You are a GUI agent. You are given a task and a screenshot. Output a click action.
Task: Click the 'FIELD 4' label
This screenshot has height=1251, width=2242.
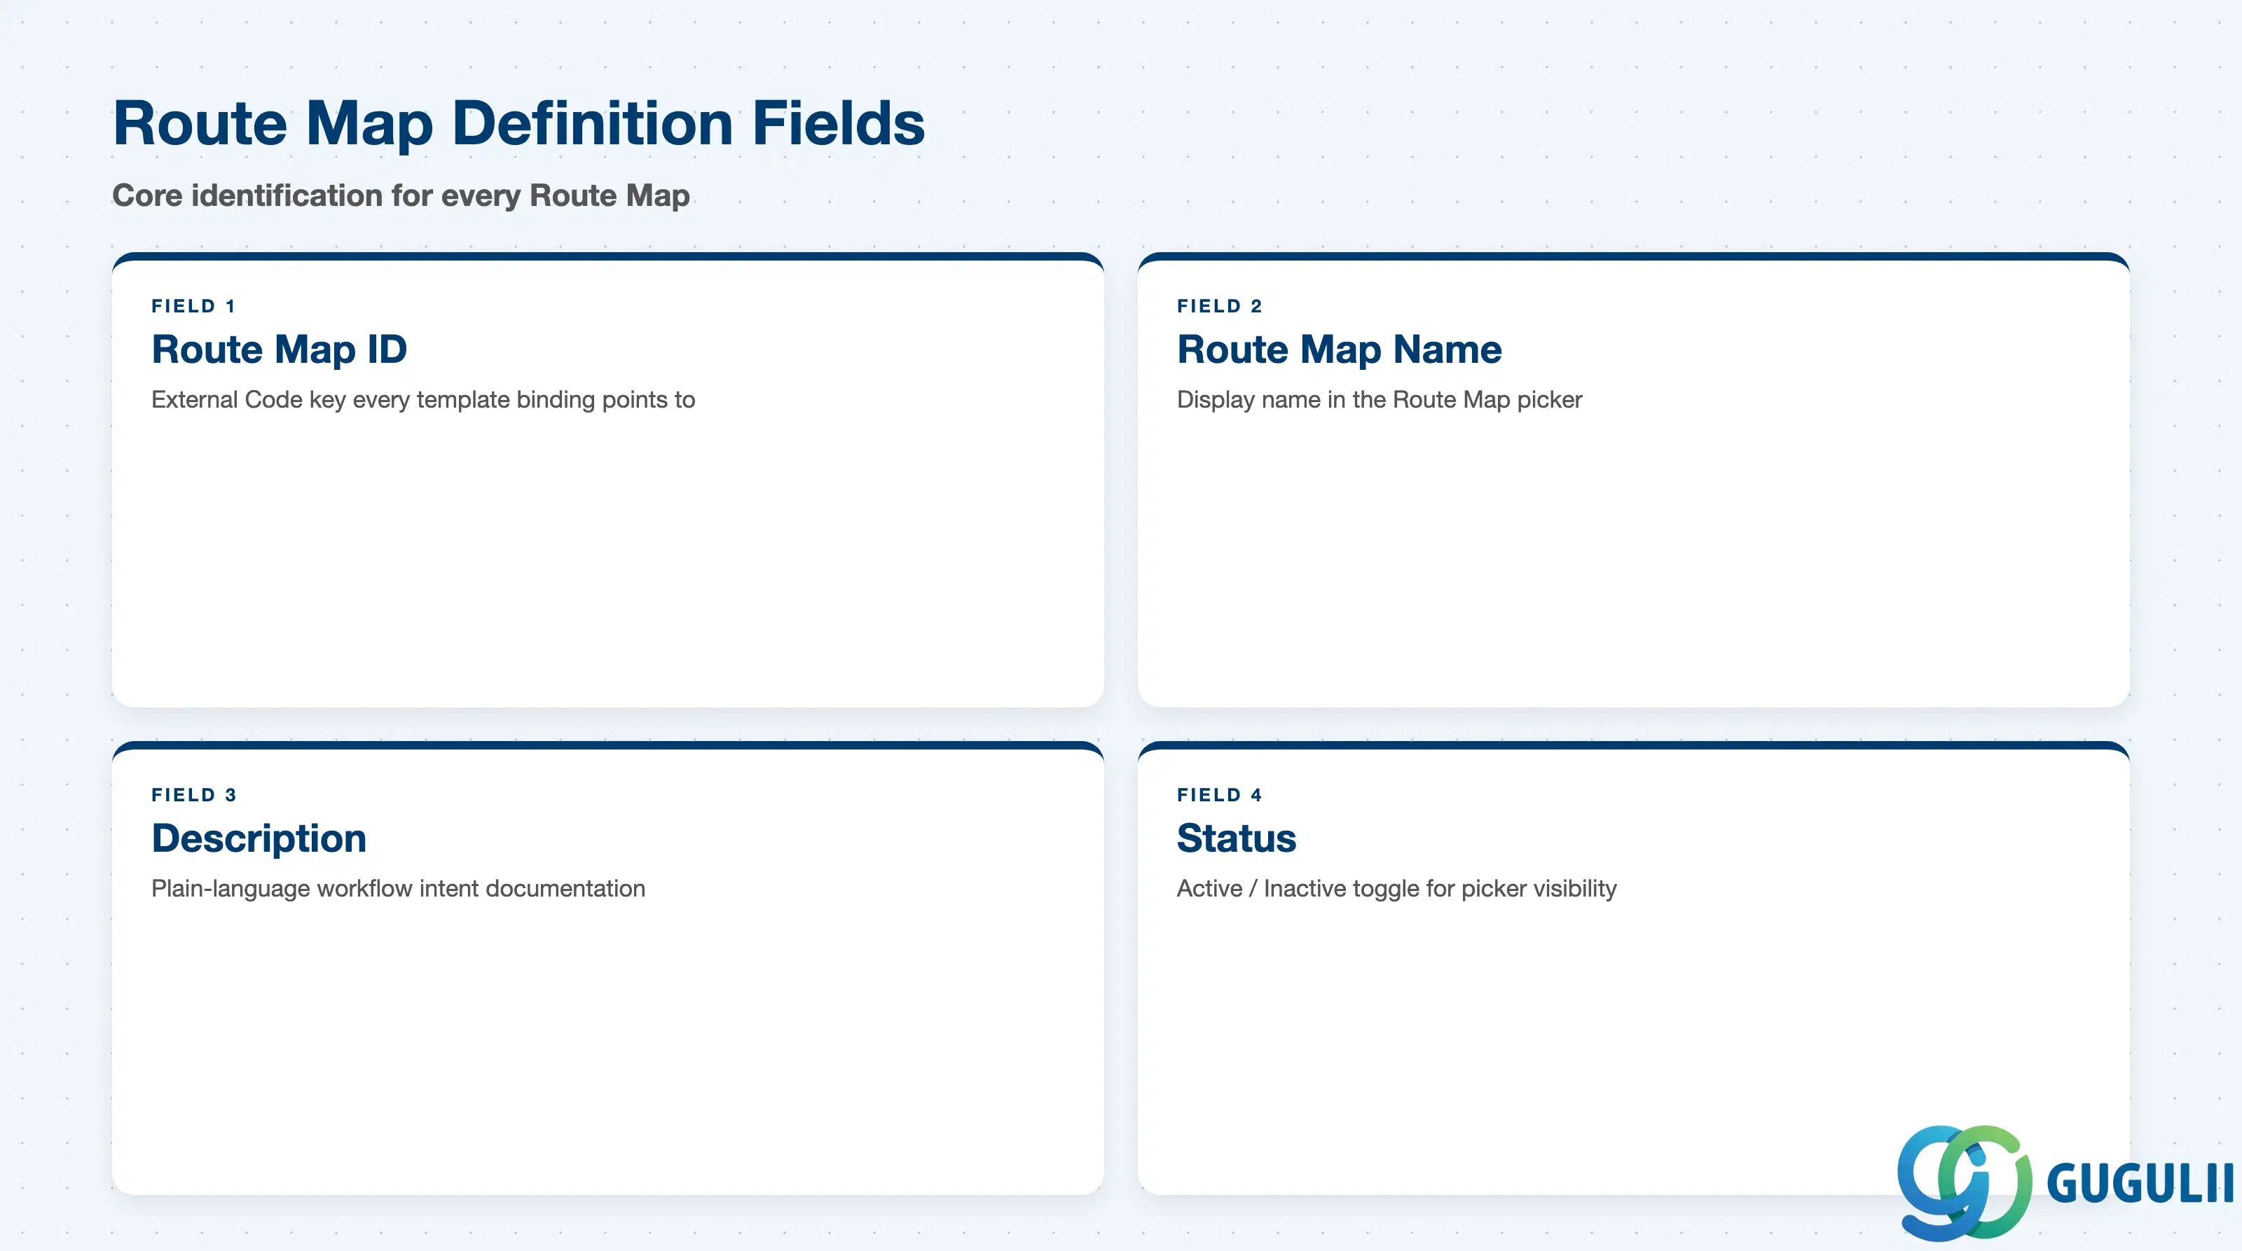pyautogui.click(x=1219, y=795)
